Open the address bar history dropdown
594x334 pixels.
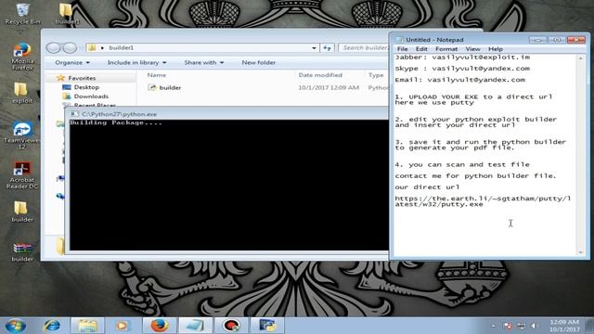point(314,47)
